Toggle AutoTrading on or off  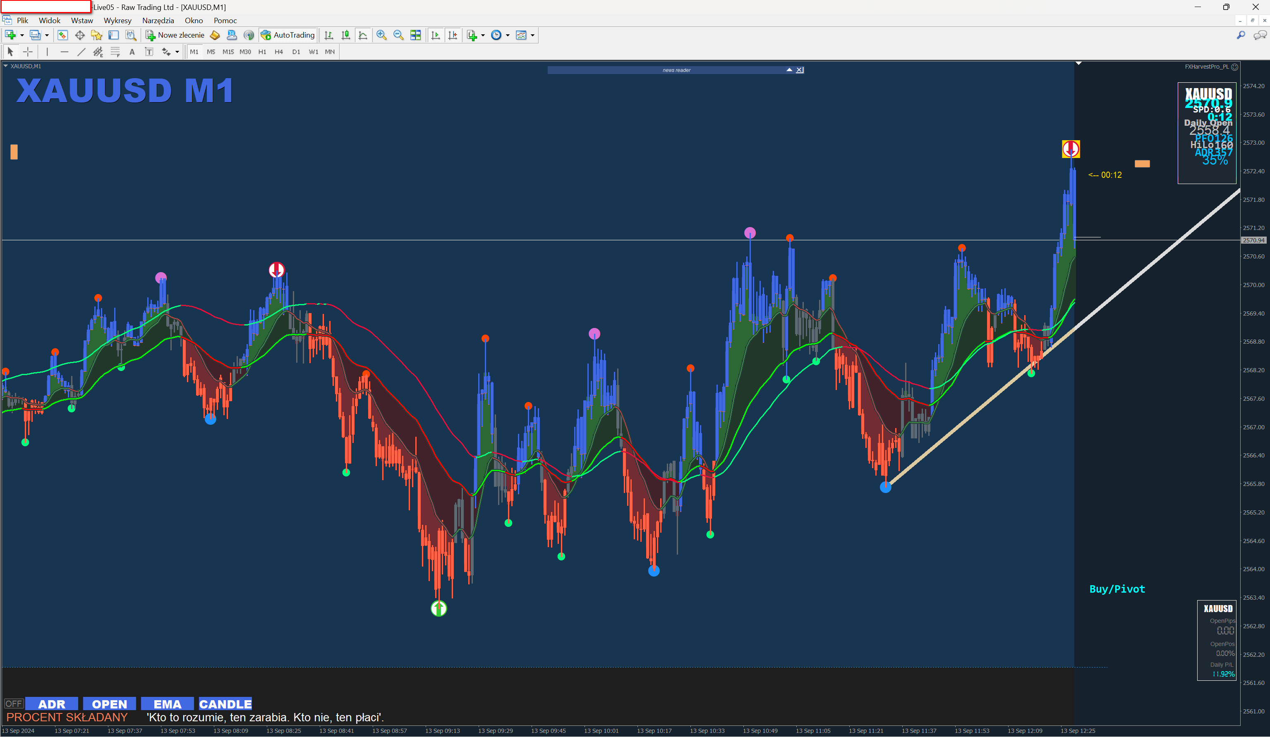(x=288, y=35)
